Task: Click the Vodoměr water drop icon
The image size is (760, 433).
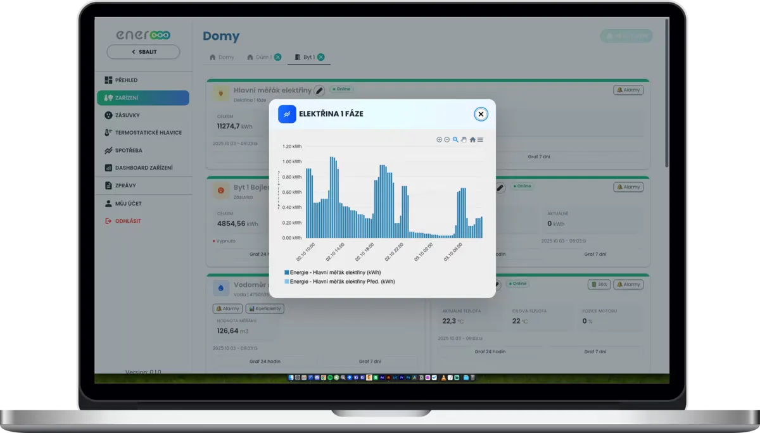Action: [221, 288]
